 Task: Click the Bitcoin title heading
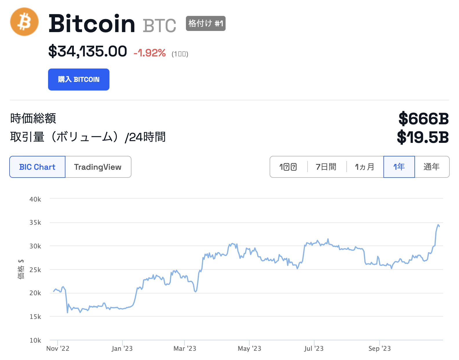click(92, 24)
